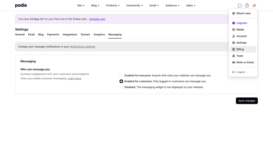273x160 pixels.
Task: Click the Media folder icon
Action: coord(234,30)
